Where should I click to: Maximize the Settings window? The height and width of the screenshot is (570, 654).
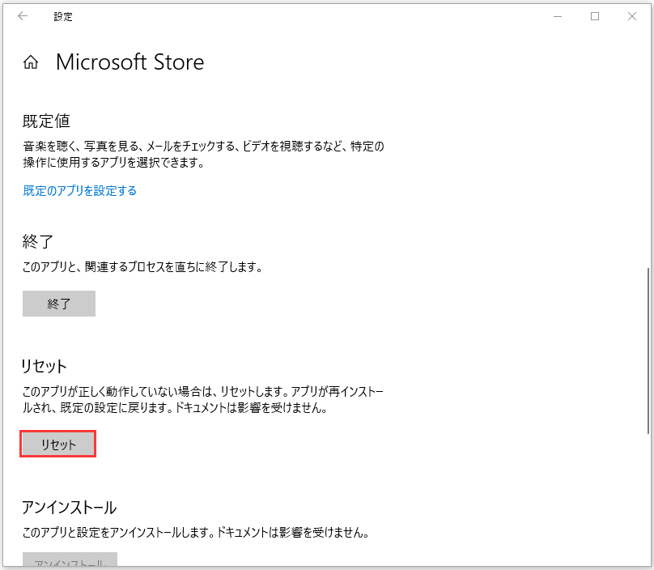click(595, 16)
